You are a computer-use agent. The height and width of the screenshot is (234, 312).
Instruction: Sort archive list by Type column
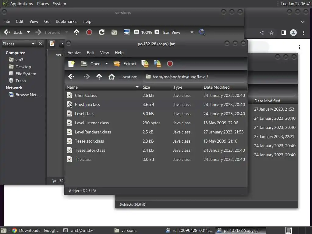tap(187, 87)
